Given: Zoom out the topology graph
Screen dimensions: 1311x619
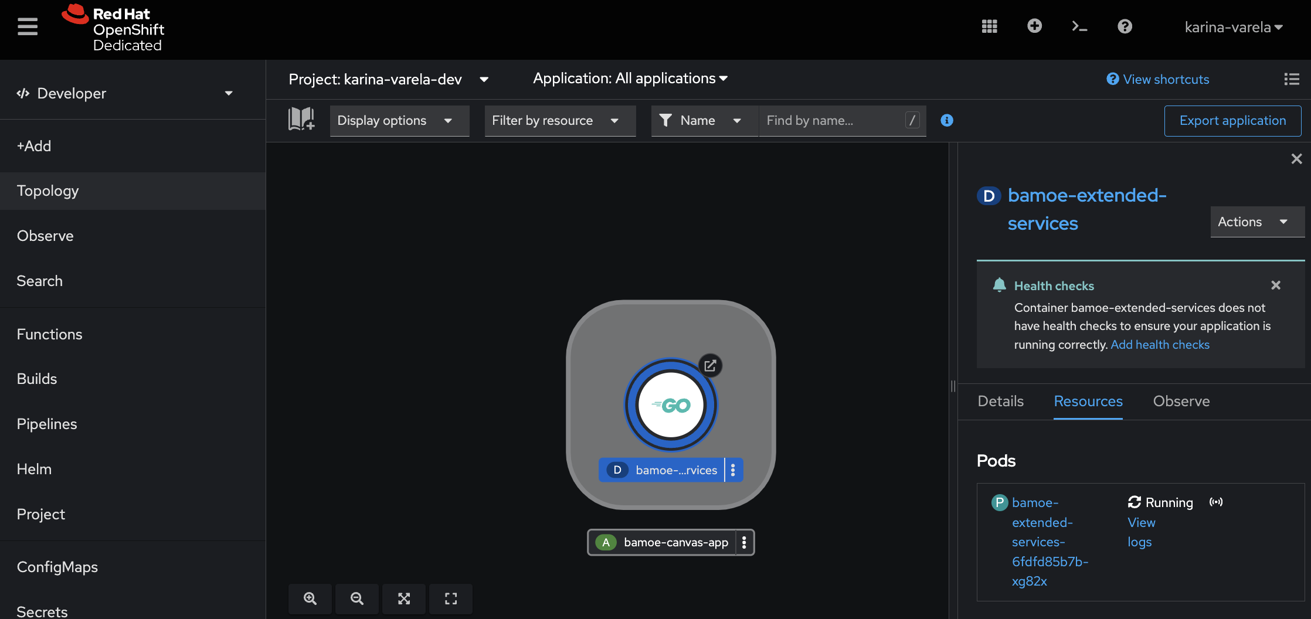Looking at the screenshot, I should [357, 598].
